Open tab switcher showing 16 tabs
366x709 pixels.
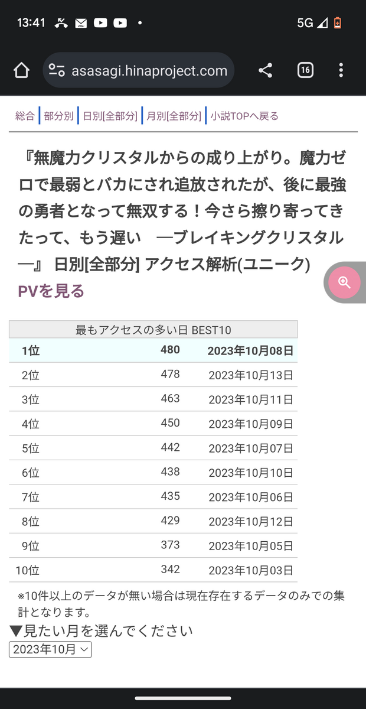305,71
